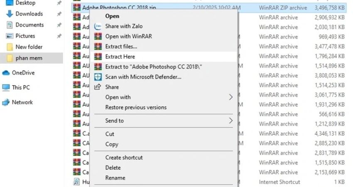Select Create shortcut menu entry
The image size is (353, 187).
tap(124, 157)
